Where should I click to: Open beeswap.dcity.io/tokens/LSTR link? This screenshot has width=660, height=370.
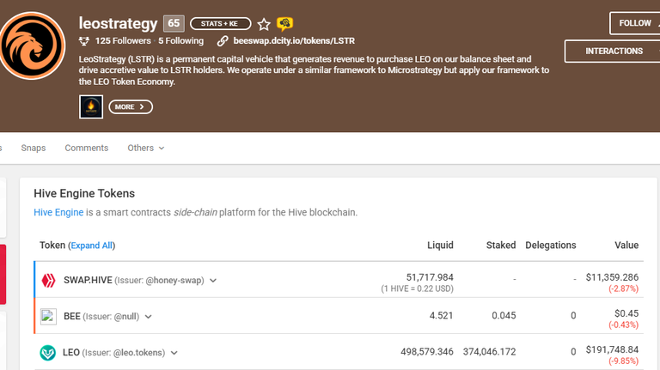pos(294,41)
